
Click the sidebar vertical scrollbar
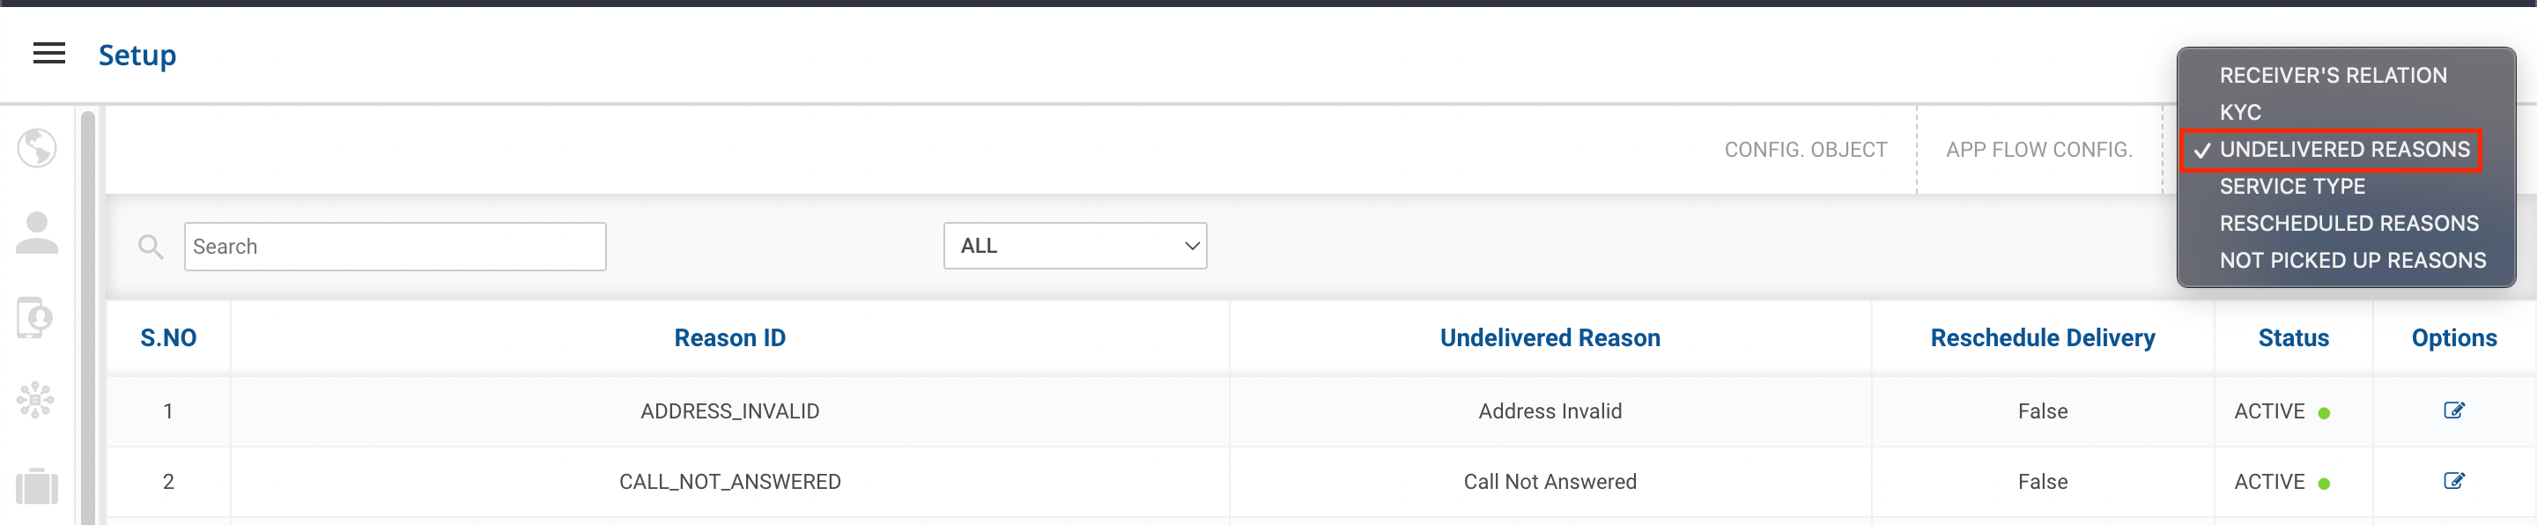point(88,315)
